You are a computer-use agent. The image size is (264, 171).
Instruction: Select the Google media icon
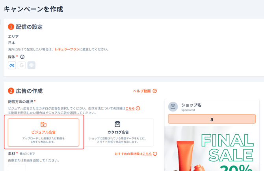[x=22, y=65]
